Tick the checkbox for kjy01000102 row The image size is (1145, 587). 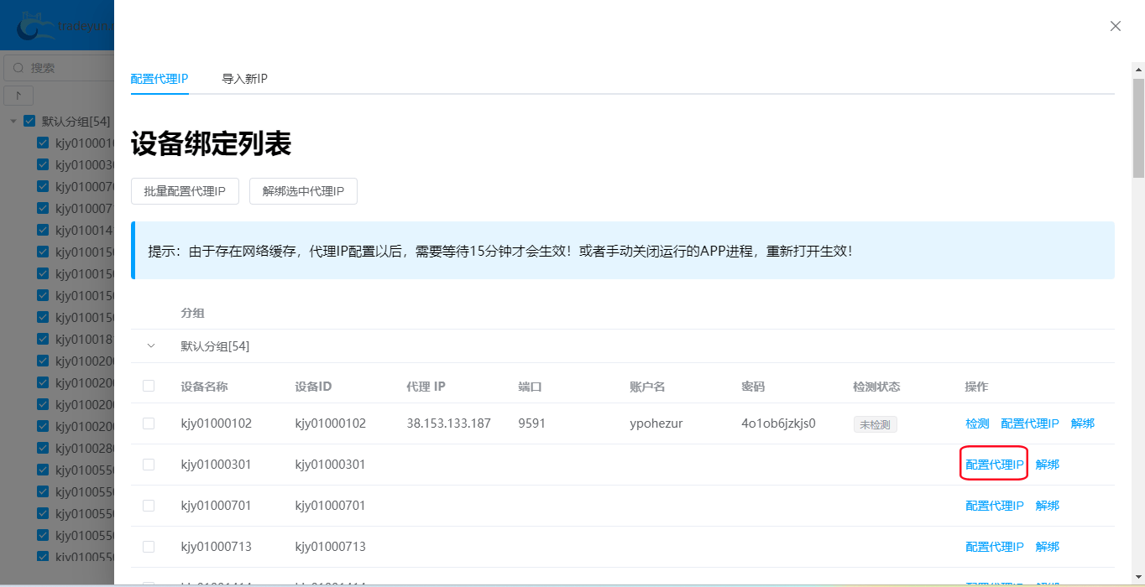click(x=149, y=423)
